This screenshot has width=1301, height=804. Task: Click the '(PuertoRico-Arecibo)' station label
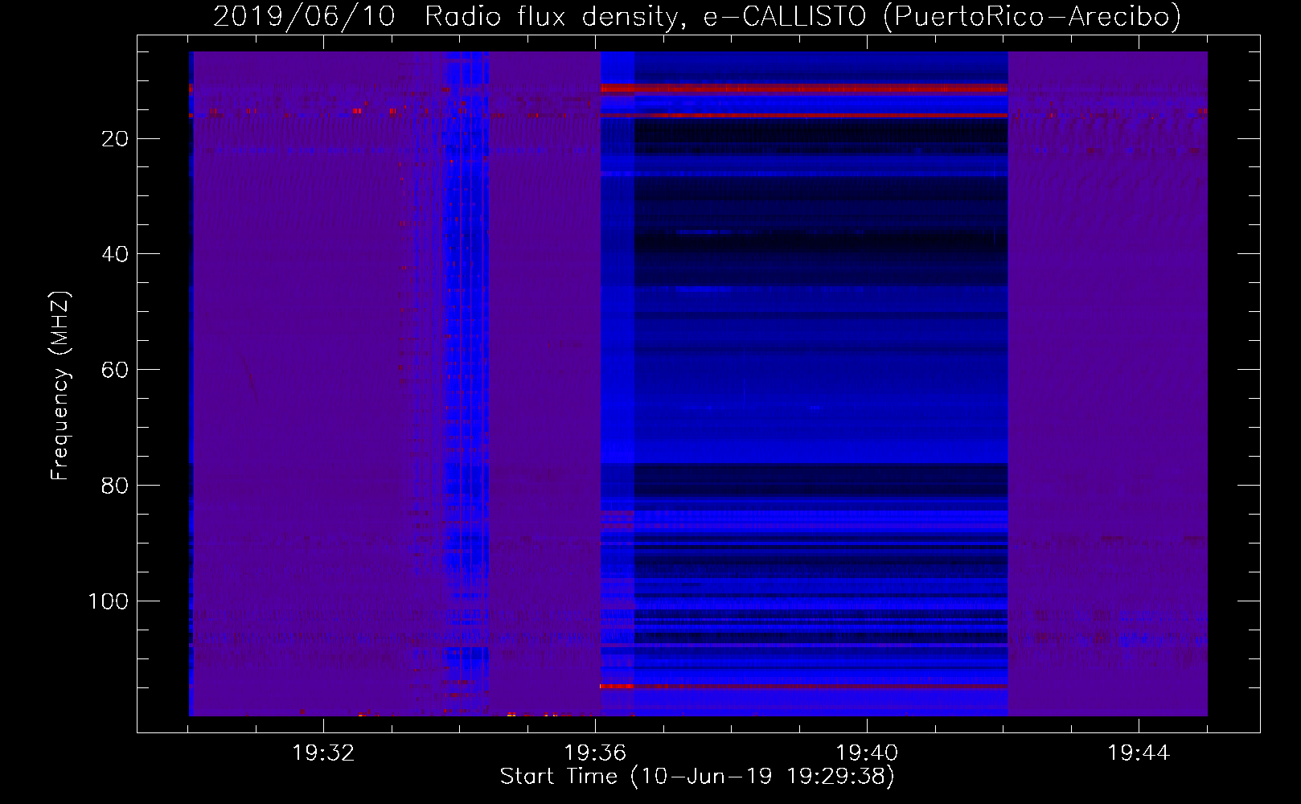(x=1032, y=16)
